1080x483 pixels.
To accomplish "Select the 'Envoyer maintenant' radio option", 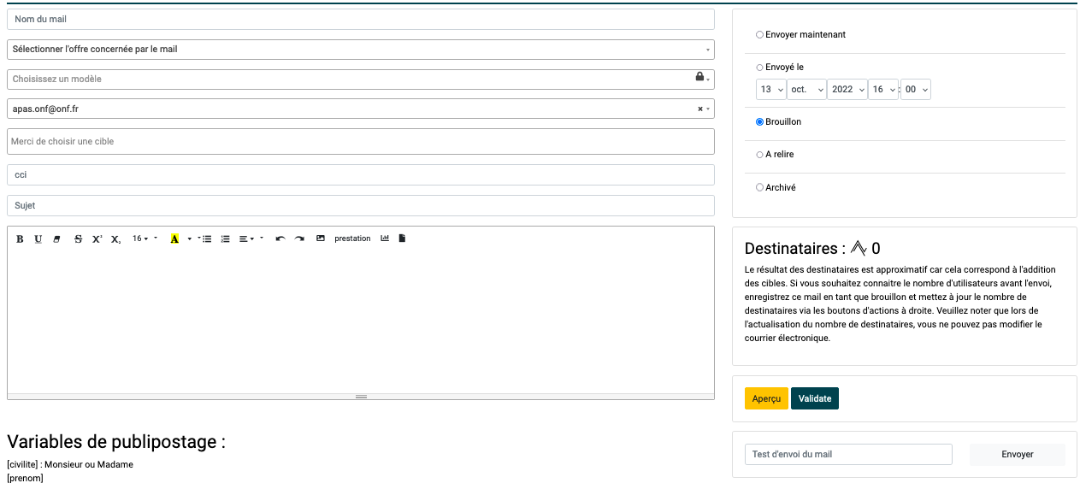I will coord(759,35).
